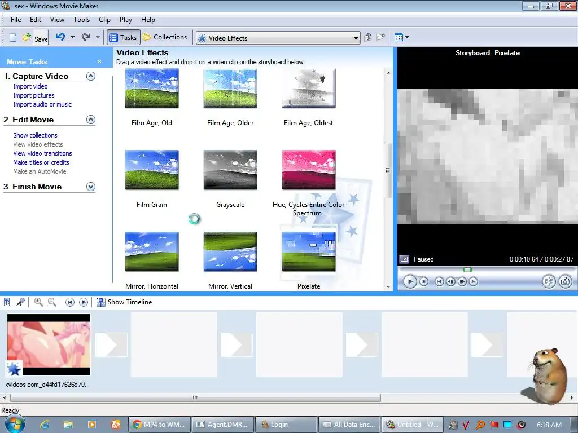Open the Edit menu
578x433 pixels.
[x=36, y=20]
